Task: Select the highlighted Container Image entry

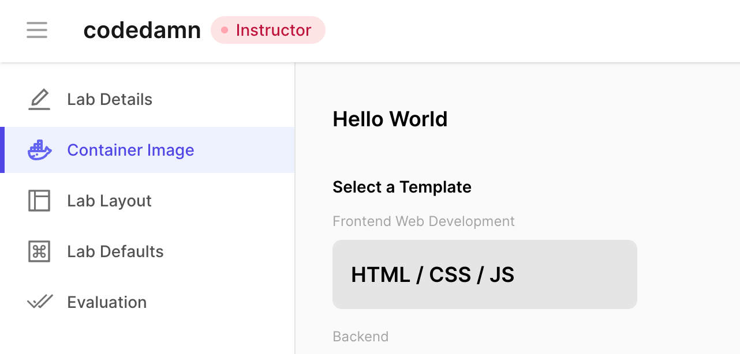Action: click(131, 150)
